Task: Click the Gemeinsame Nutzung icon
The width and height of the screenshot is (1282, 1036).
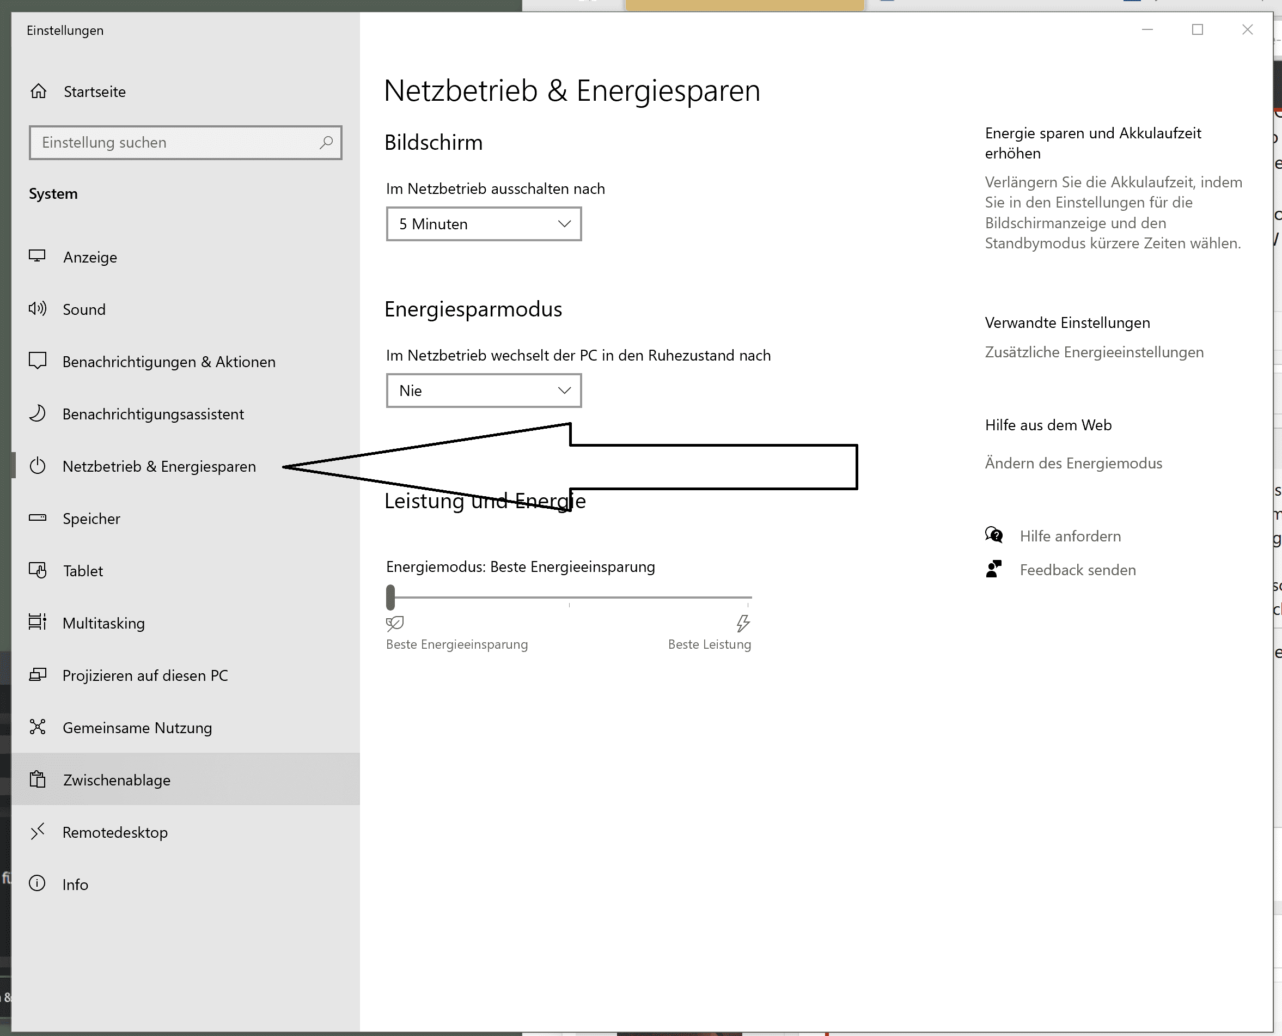Action: [x=38, y=727]
